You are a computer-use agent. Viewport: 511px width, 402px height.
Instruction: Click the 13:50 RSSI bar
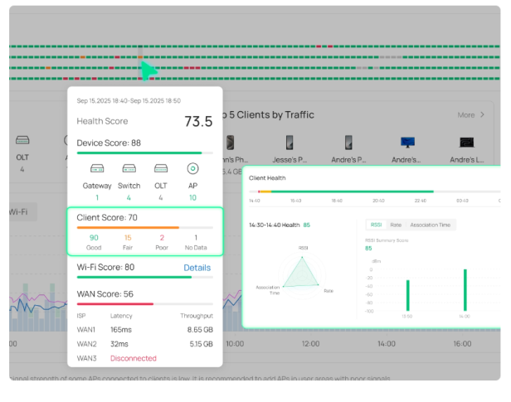pyautogui.click(x=407, y=295)
